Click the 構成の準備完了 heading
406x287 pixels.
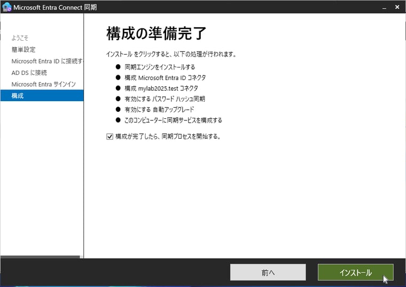[x=156, y=33]
